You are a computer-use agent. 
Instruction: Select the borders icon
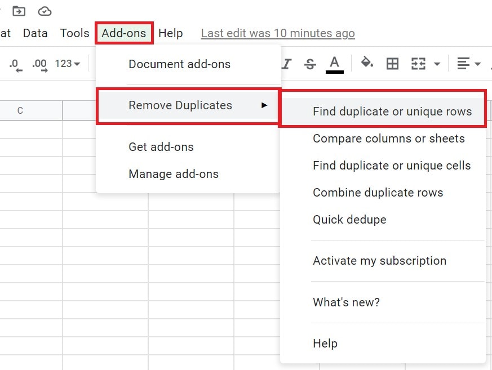coord(393,64)
